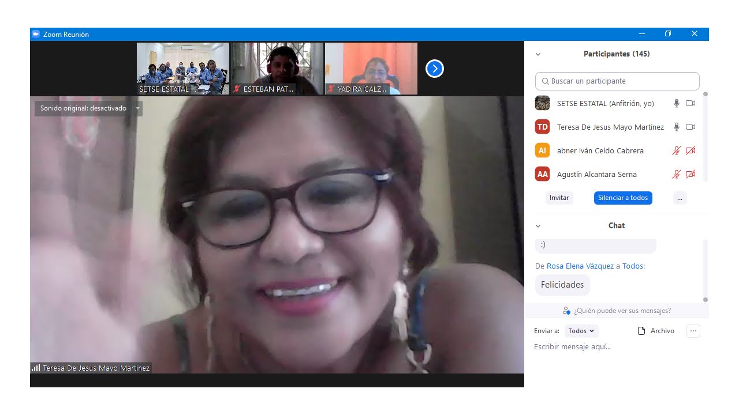The width and height of the screenshot is (739, 415).
Task: Click the signal strength icon beside Teresa's name
Action: tap(36, 368)
